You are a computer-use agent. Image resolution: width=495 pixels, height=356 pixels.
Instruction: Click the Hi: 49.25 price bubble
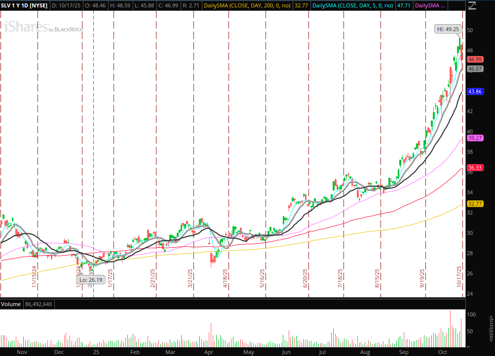pyautogui.click(x=448, y=29)
